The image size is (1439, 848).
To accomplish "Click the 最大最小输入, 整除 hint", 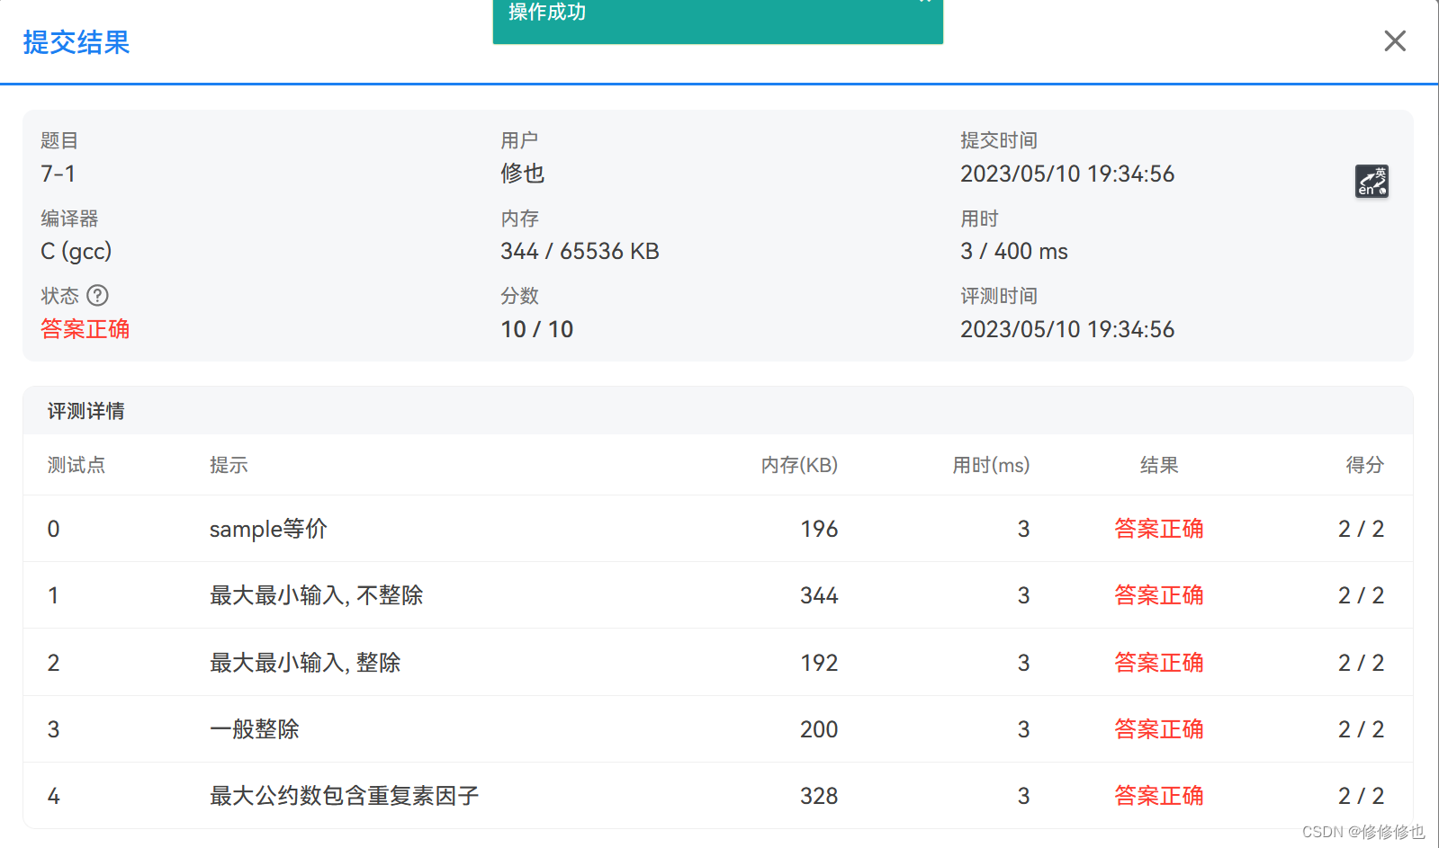I will [x=305, y=663].
